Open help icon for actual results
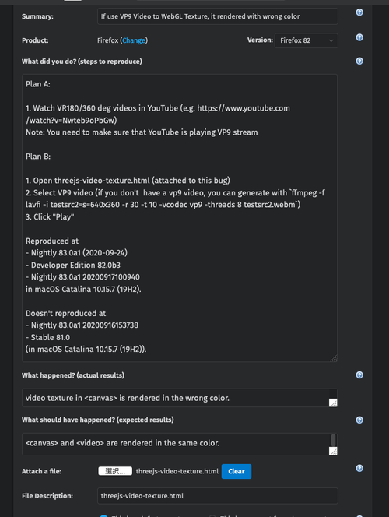Image resolution: width=389 pixels, height=517 pixels. (x=359, y=375)
